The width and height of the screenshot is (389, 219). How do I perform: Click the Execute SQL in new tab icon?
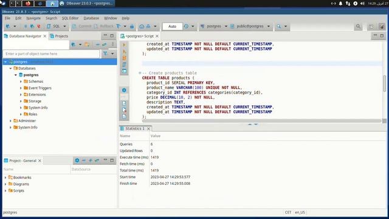tap(124, 52)
